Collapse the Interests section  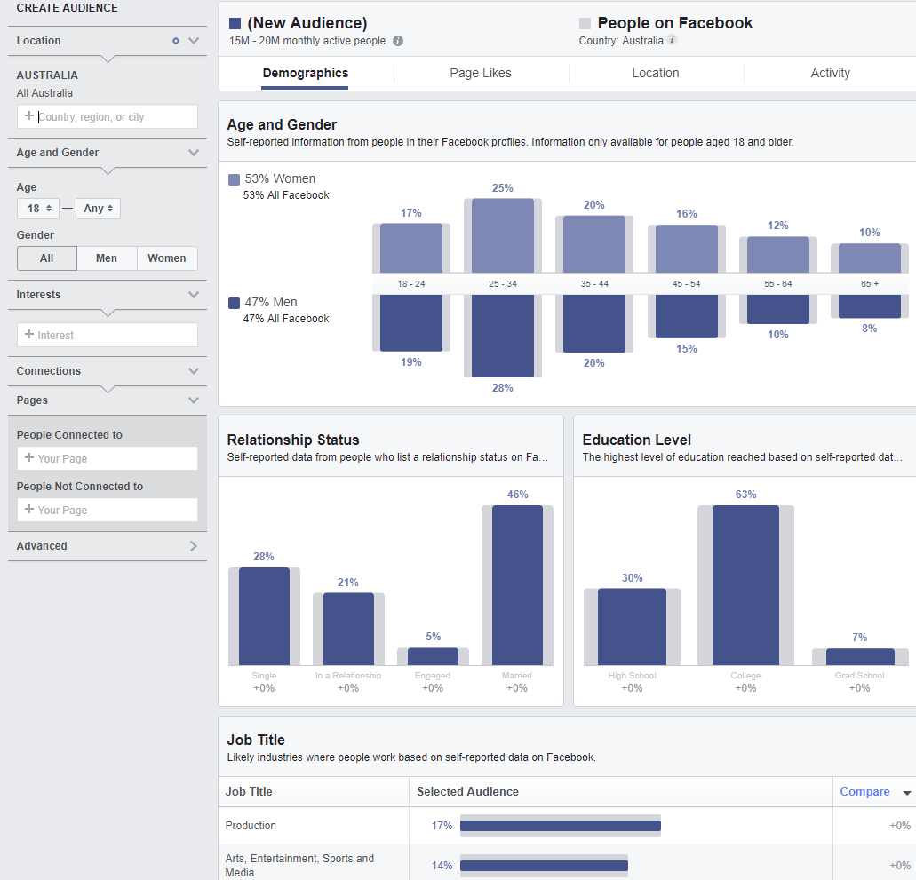pos(193,295)
